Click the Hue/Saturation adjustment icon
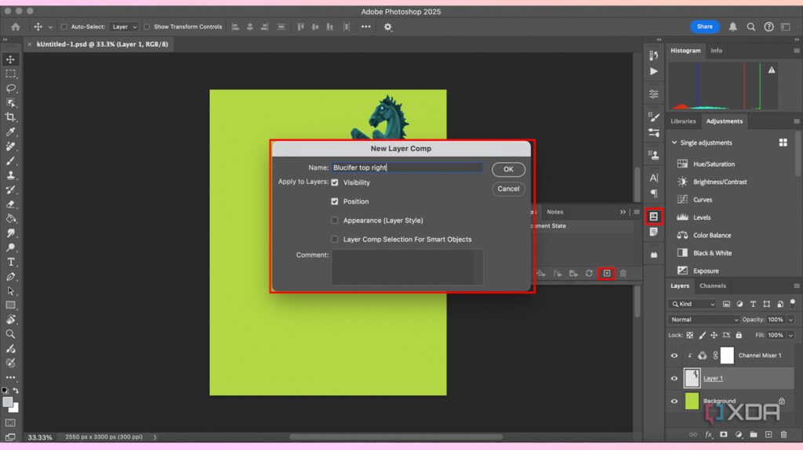The height and width of the screenshot is (450, 803). click(682, 164)
